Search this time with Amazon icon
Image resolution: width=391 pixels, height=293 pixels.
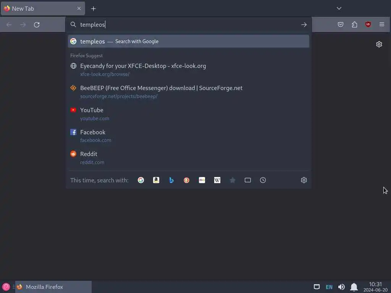pos(156,180)
